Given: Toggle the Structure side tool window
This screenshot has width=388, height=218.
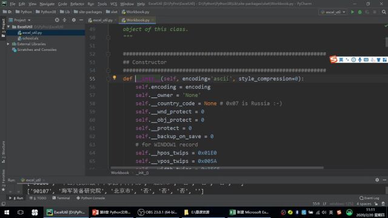Looking at the screenshot, I should coord(3,152).
